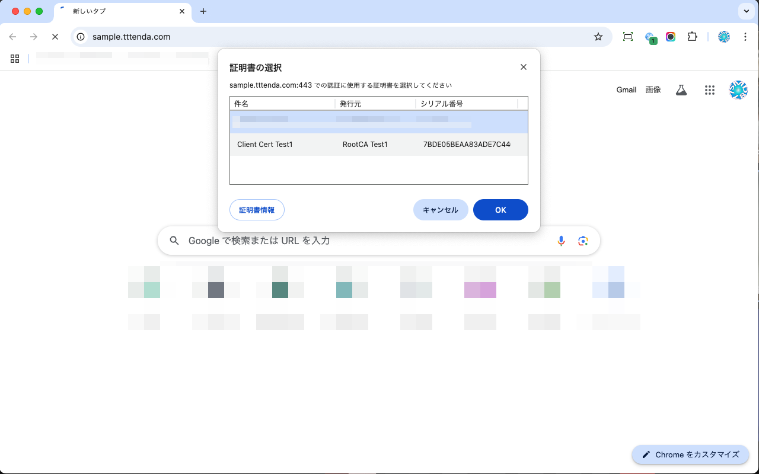
Task: Click the Gmail link
Action: 626,89
